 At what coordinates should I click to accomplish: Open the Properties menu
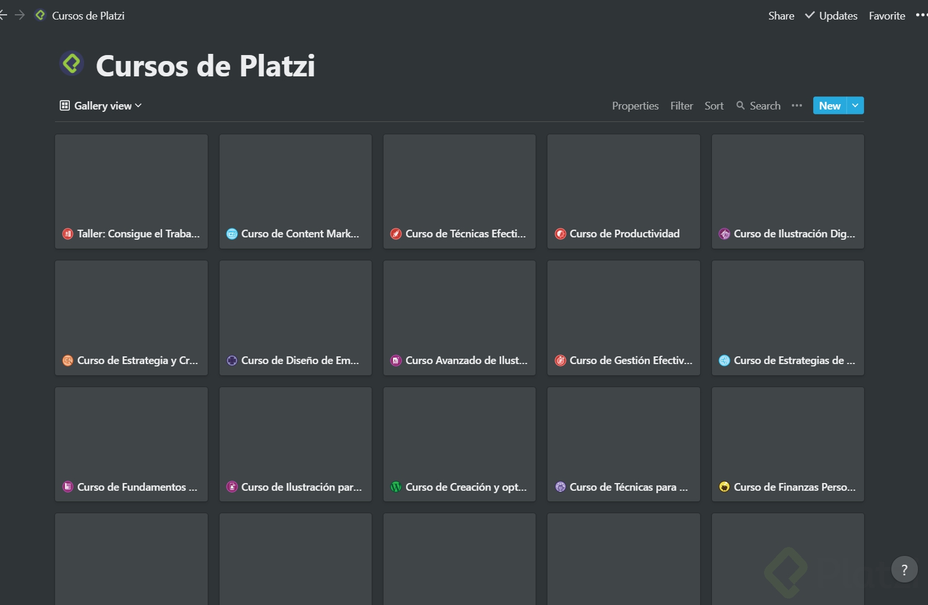(x=635, y=106)
